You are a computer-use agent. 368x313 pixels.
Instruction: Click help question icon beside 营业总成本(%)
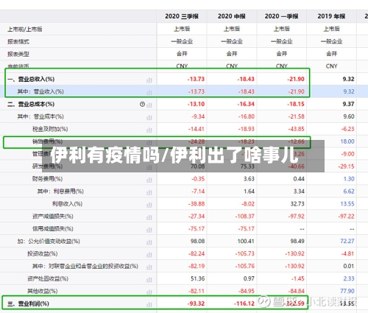pyautogui.click(x=142, y=105)
